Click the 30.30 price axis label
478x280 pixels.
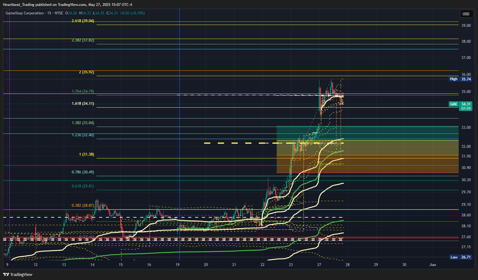click(466, 180)
